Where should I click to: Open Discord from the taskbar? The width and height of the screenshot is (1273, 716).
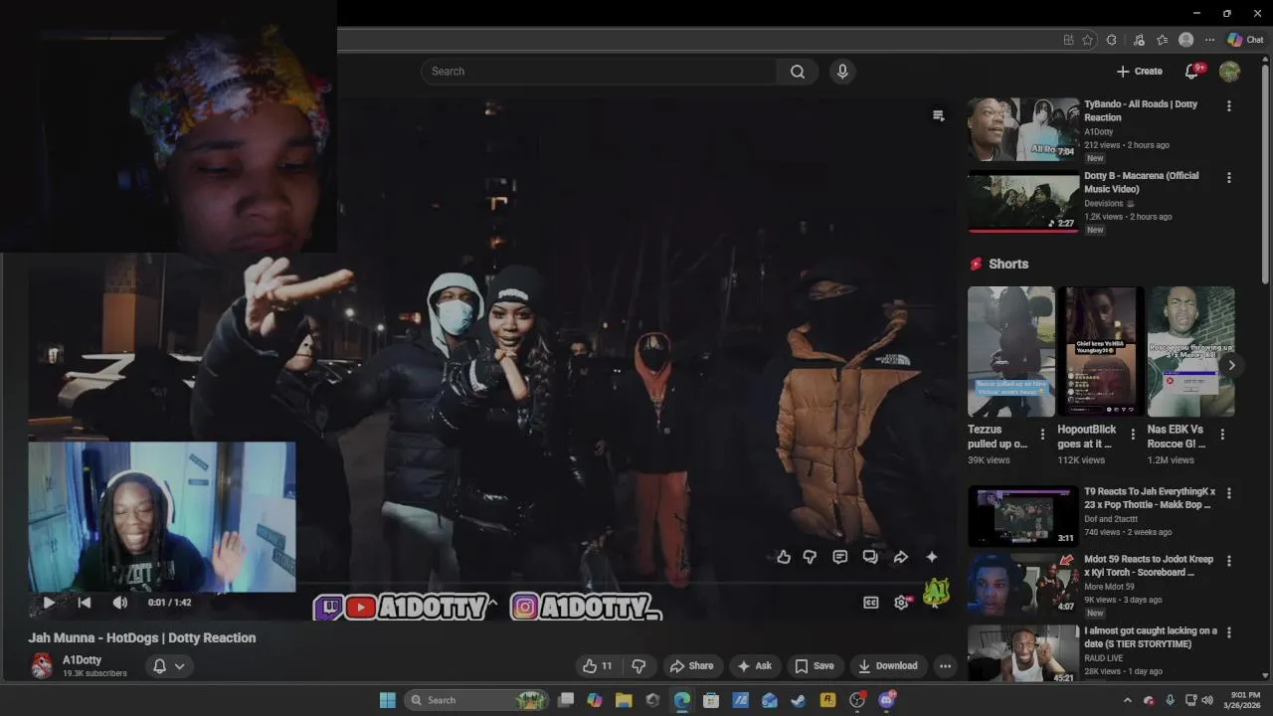coord(886,700)
